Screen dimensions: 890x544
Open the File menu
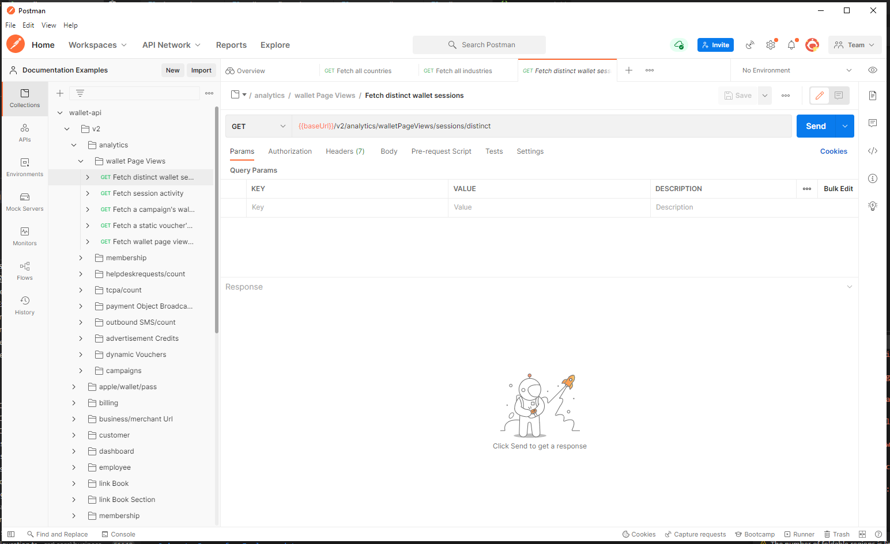point(10,25)
